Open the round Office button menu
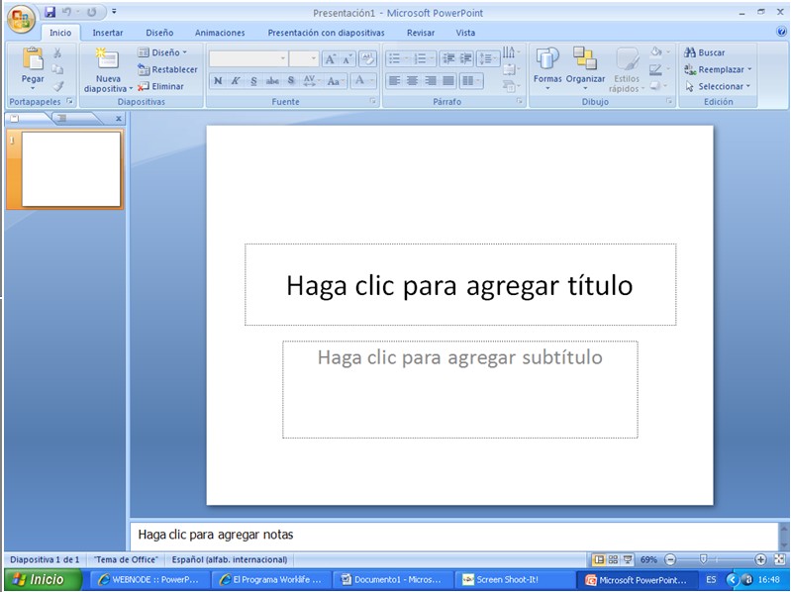 (21, 19)
